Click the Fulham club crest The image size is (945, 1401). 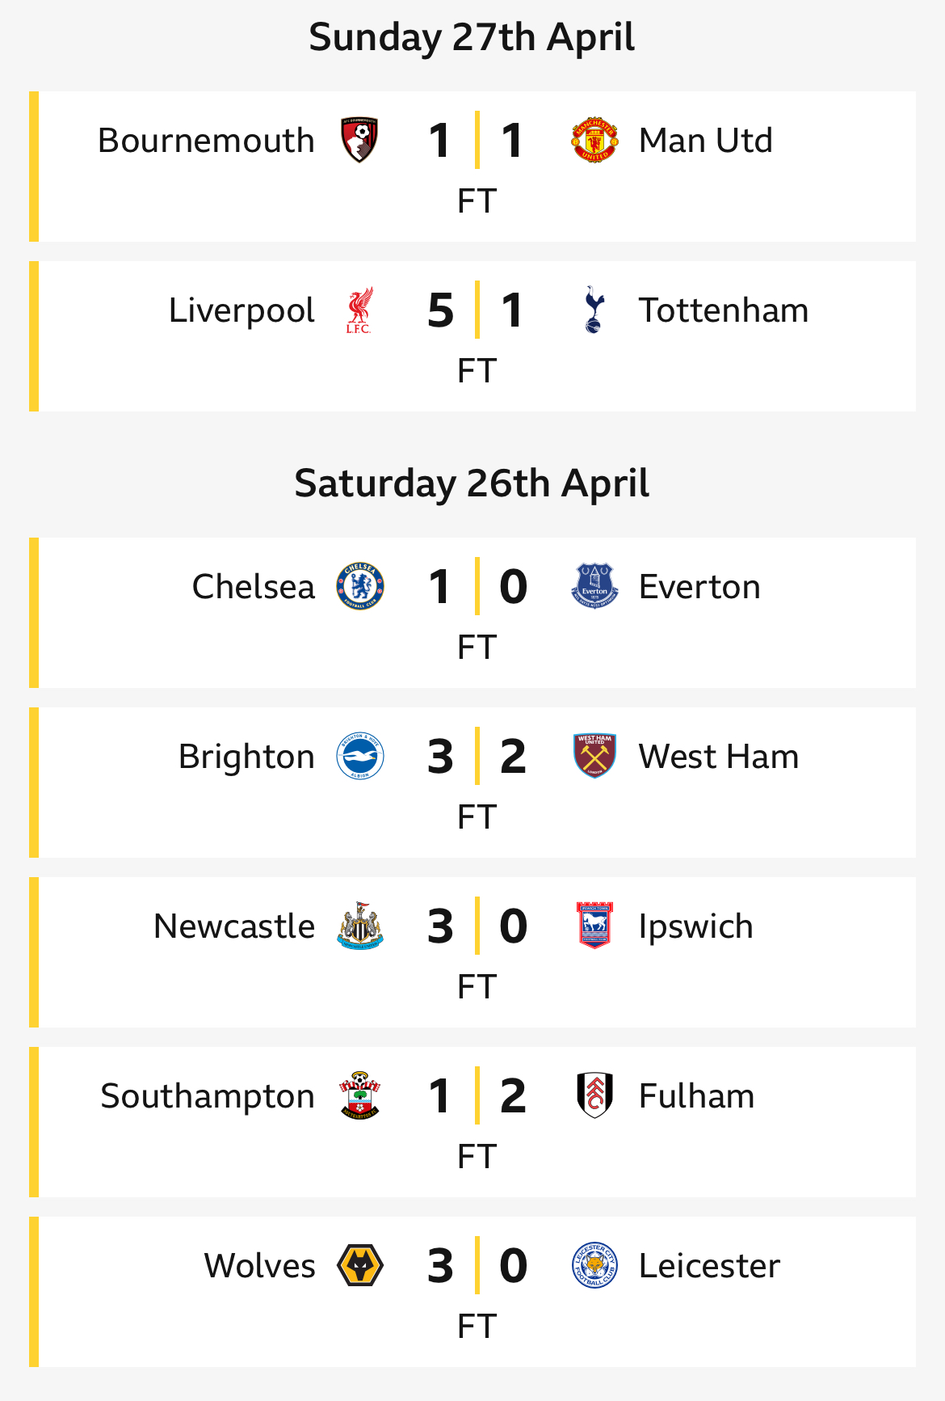tap(594, 1096)
